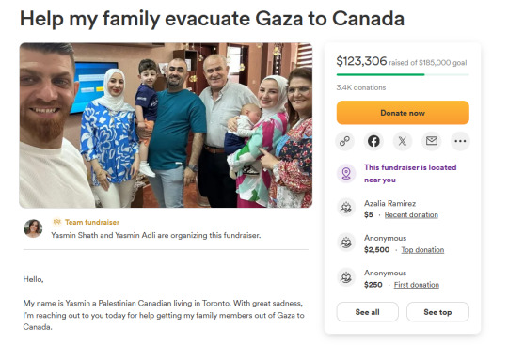Screen dimensions: 508x345
Task: Share fundraiser on X
Action: 403,141
